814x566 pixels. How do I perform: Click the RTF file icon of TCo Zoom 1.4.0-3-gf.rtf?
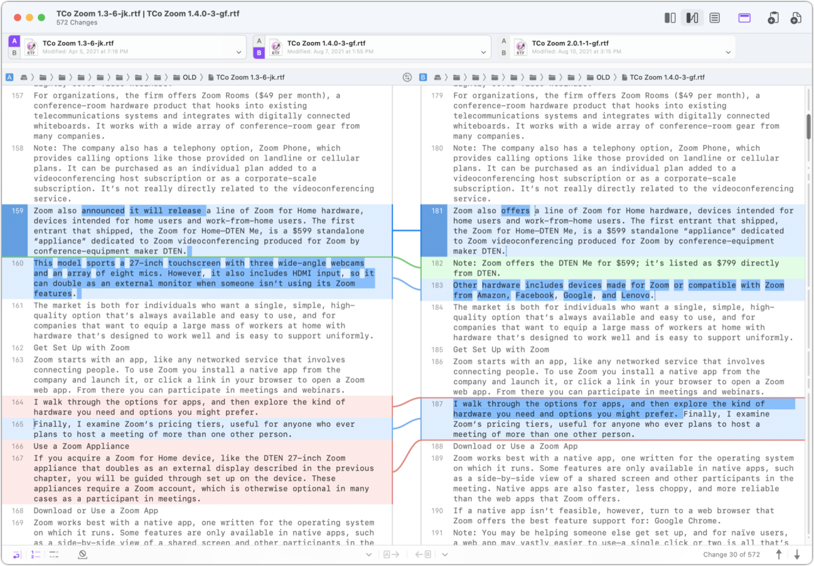pos(275,48)
